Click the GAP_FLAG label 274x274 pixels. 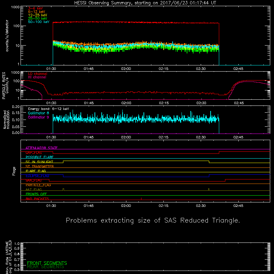pyautogui.click(x=34, y=152)
